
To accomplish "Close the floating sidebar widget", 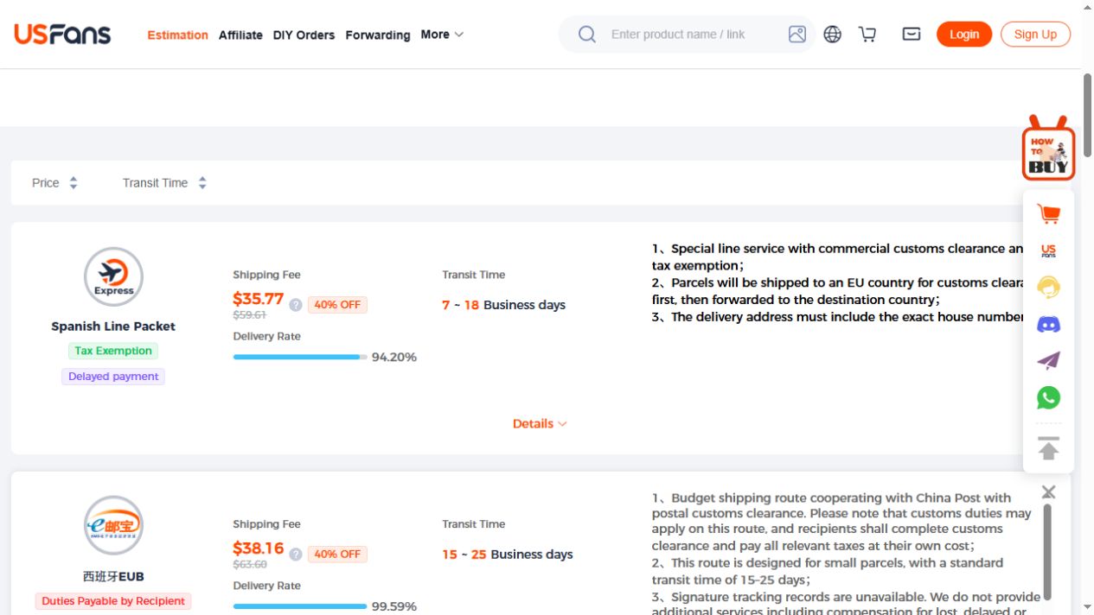I will pos(1048,491).
